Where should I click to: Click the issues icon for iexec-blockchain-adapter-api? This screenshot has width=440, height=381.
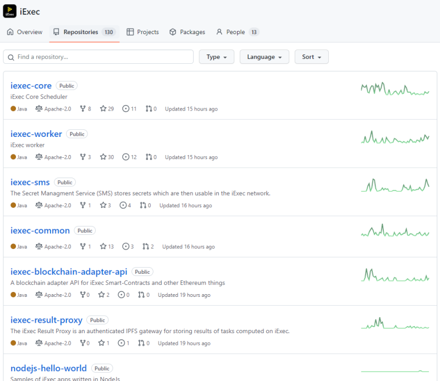pos(121,295)
